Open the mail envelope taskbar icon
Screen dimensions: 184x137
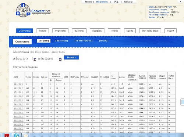(x=26, y=136)
